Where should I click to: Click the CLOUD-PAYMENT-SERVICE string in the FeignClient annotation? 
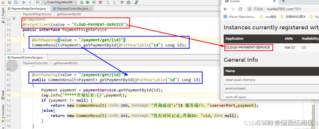click(99, 25)
